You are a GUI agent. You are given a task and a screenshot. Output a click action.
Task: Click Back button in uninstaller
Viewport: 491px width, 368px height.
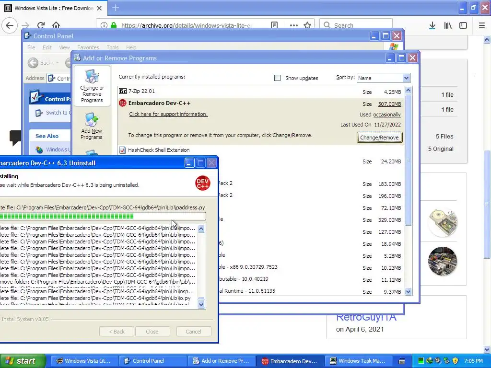[x=117, y=332]
